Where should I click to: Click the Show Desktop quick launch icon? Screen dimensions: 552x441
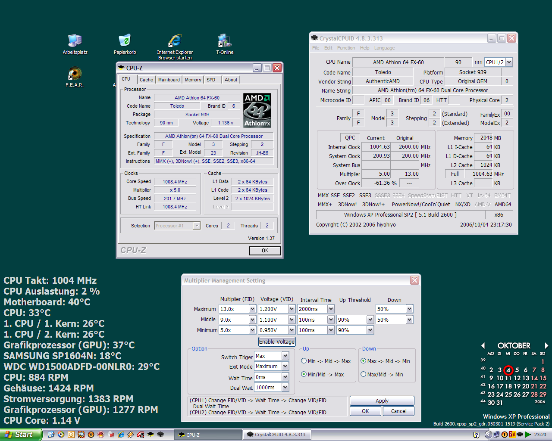[x=51, y=435]
